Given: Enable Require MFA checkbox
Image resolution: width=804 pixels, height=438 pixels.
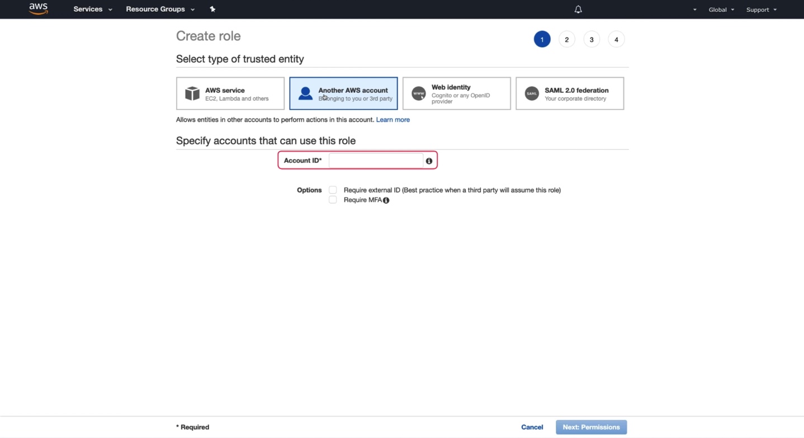Looking at the screenshot, I should pos(333,200).
